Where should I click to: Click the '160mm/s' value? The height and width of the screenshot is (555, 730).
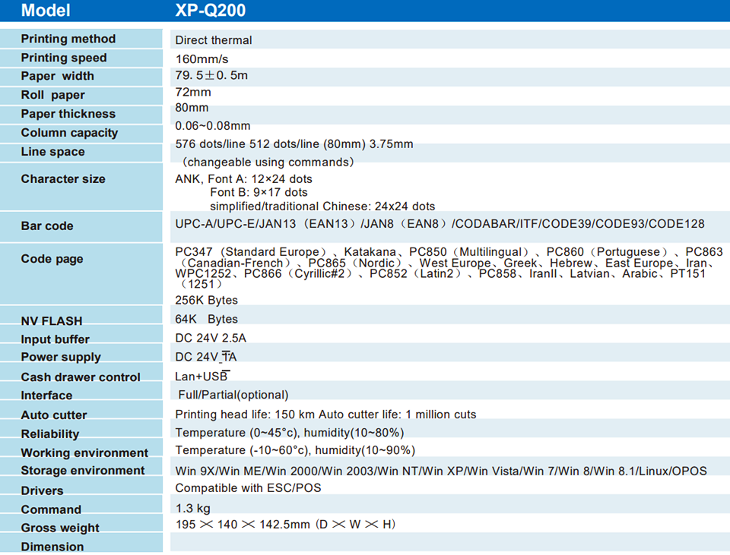pyautogui.click(x=202, y=59)
